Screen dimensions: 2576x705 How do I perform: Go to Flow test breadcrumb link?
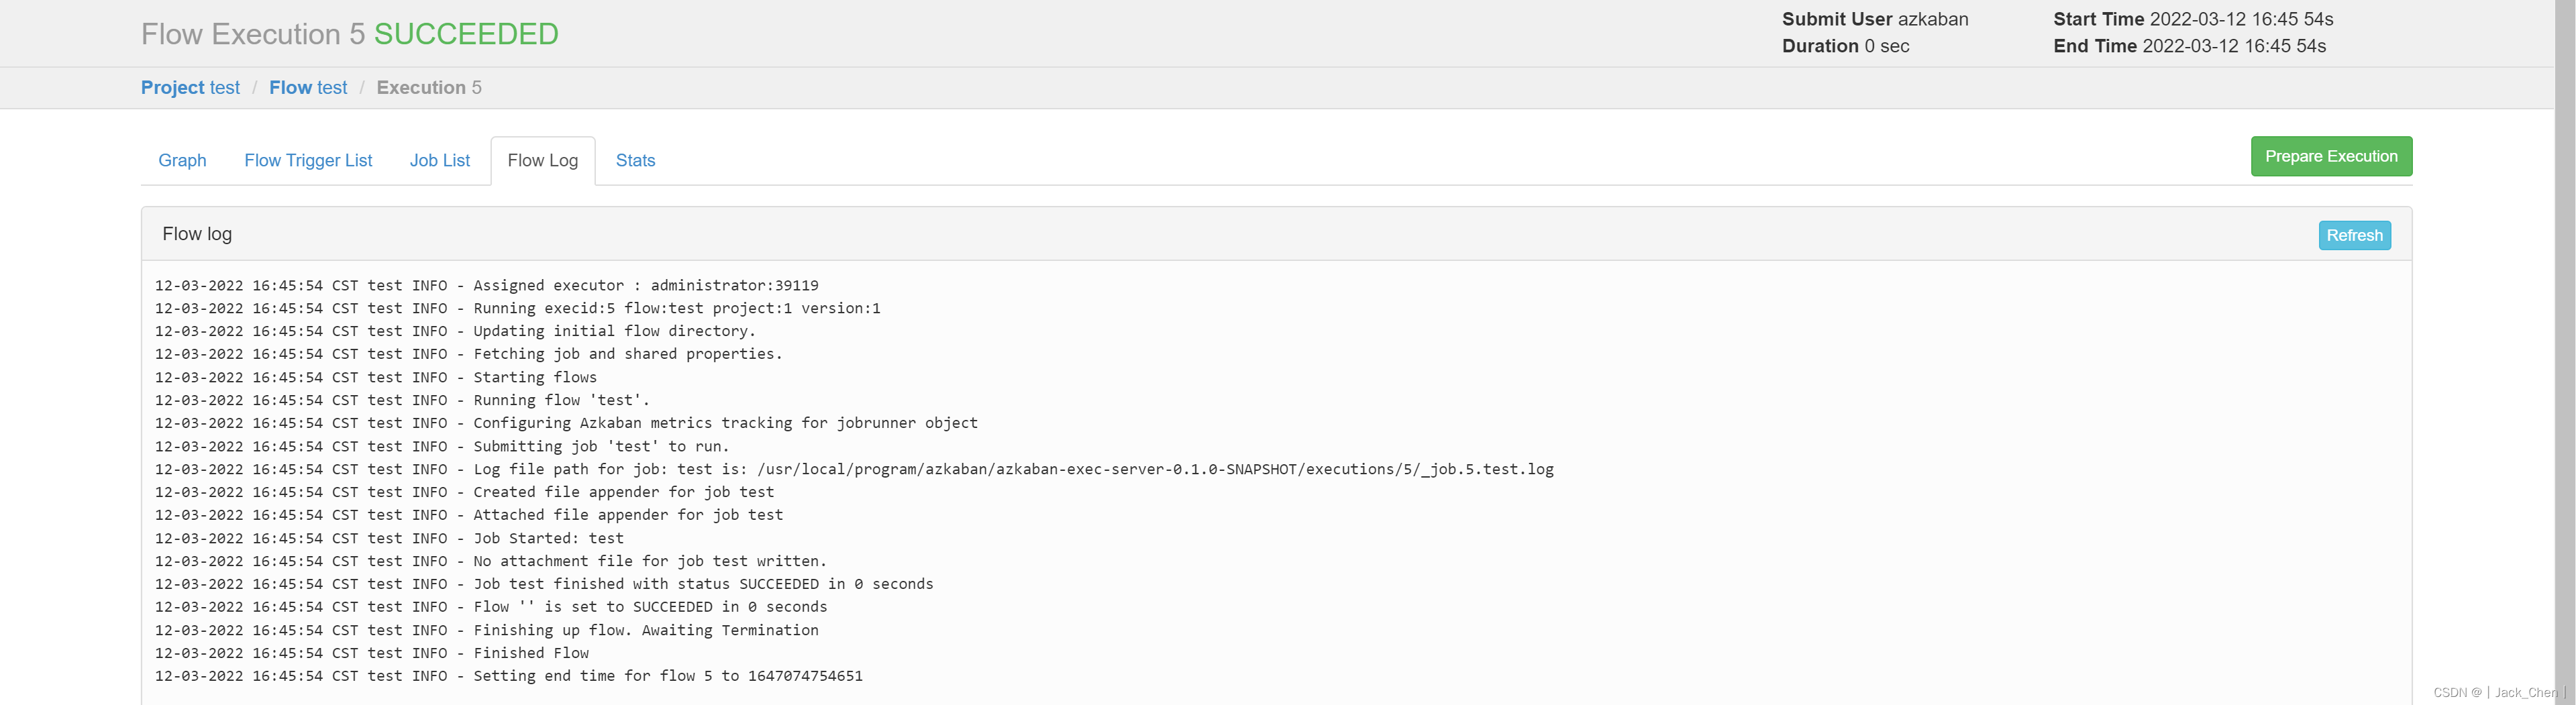click(x=308, y=88)
